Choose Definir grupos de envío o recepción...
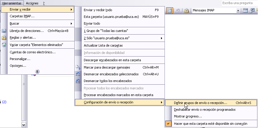258x128 pixels. point(211,103)
